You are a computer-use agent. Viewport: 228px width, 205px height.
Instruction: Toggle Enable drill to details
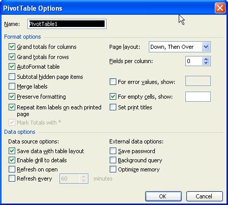pyautogui.click(x=12, y=160)
